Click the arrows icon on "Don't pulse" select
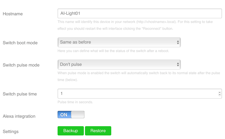The image size is (225, 139). pos(178,65)
